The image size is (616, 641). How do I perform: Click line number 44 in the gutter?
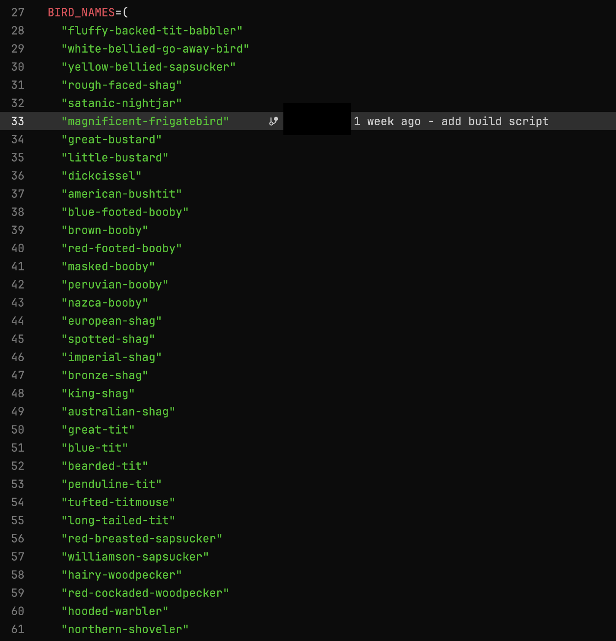[x=18, y=321]
